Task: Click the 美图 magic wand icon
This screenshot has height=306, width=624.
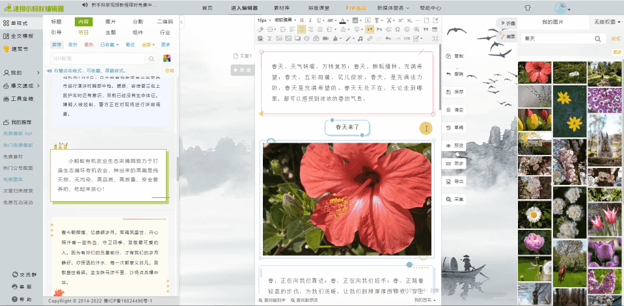Action: pyautogui.click(x=504, y=36)
